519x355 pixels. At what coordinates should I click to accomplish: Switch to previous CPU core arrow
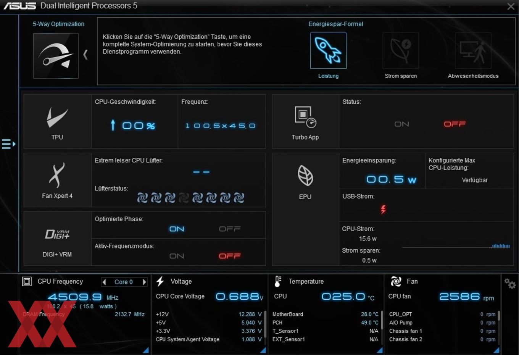click(x=104, y=282)
